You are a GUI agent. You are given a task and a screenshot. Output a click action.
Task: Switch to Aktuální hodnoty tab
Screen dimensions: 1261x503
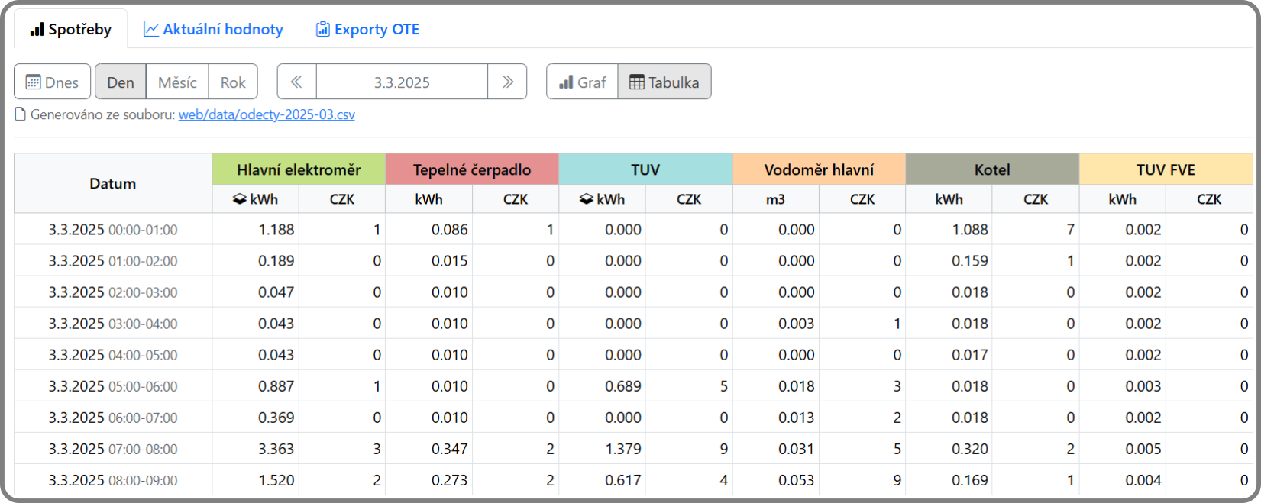(213, 30)
